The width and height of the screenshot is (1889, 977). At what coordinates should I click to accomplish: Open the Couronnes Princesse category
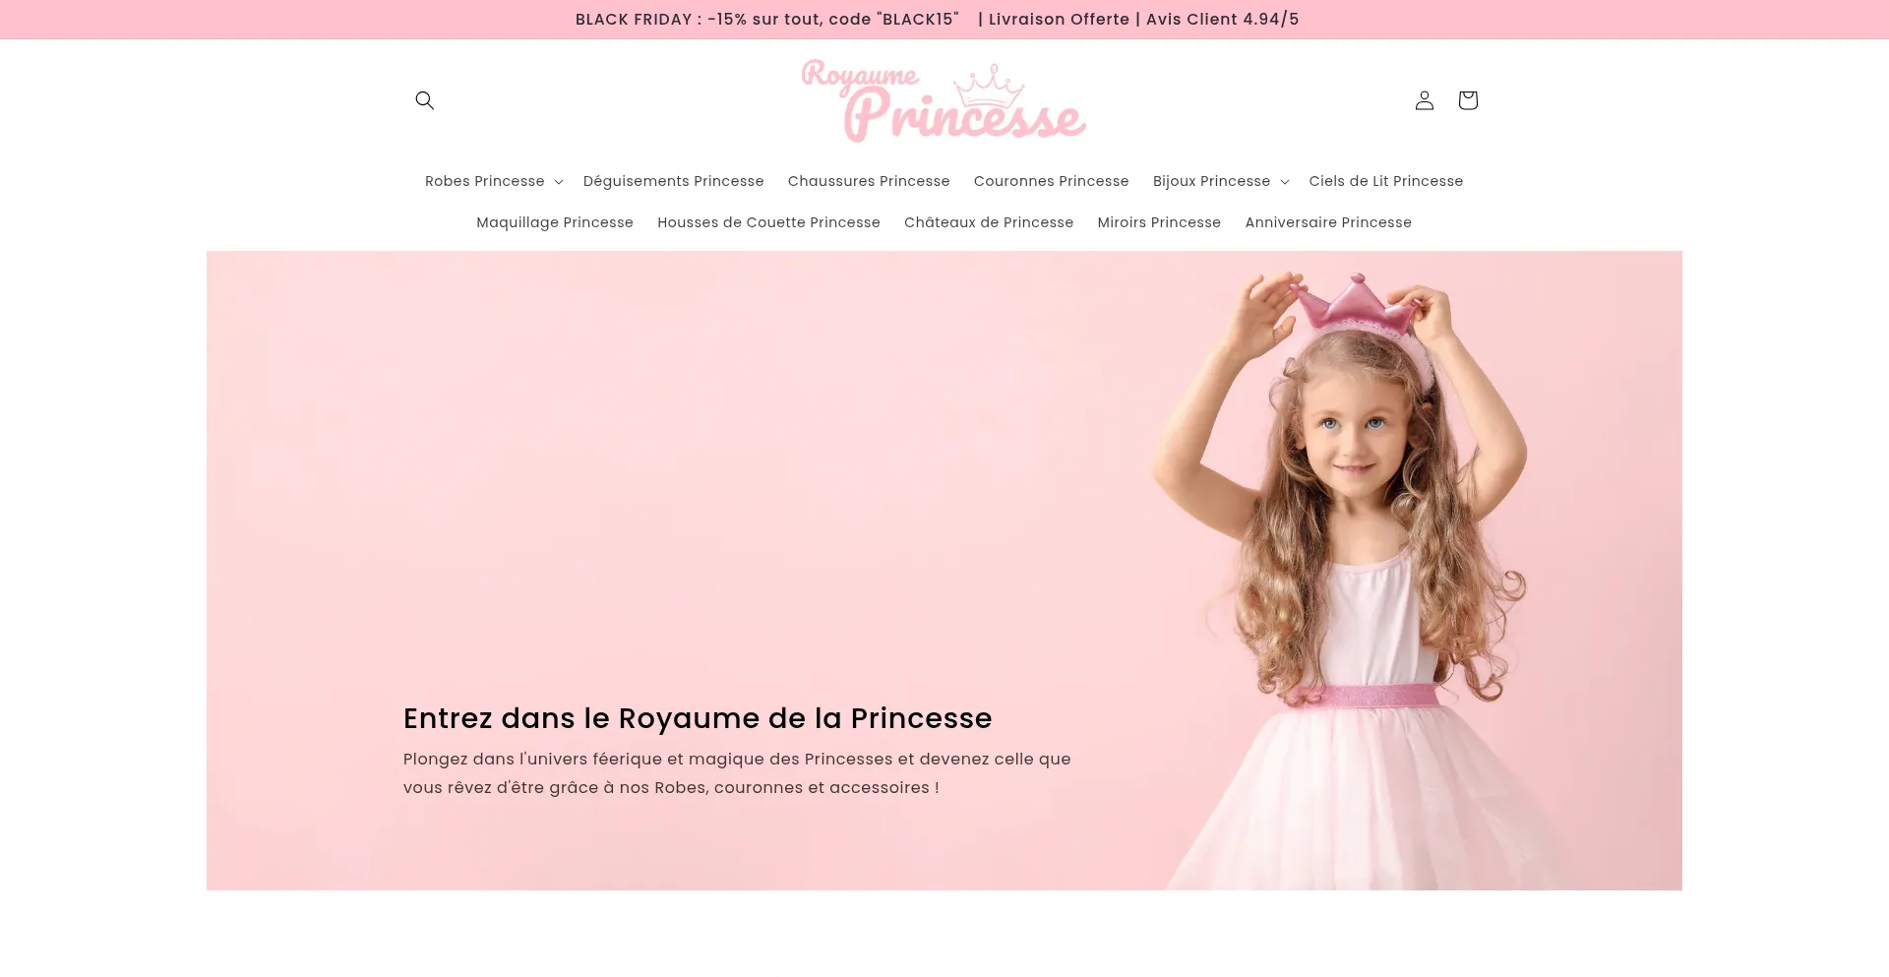pyautogui.click(x=1051, y=180)
